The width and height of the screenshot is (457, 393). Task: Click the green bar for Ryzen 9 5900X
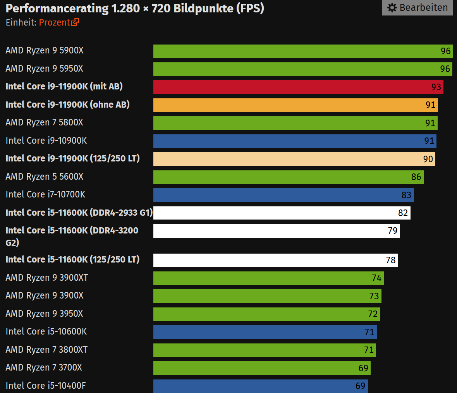pyautogui.click(x=303, y=51)
